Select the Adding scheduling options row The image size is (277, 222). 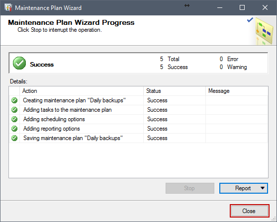pyautogui.click(x=138, y=119)
